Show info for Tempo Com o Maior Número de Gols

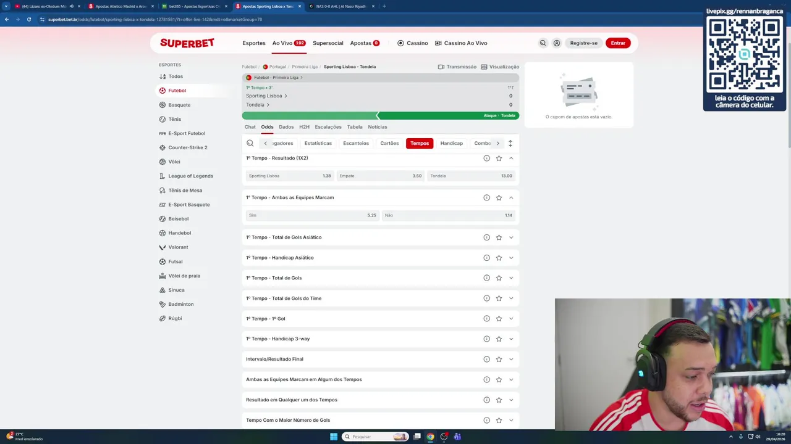click(x=486, y=421)
